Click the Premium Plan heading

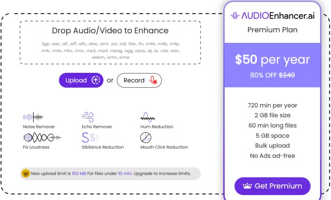click(x=272, y=30)
